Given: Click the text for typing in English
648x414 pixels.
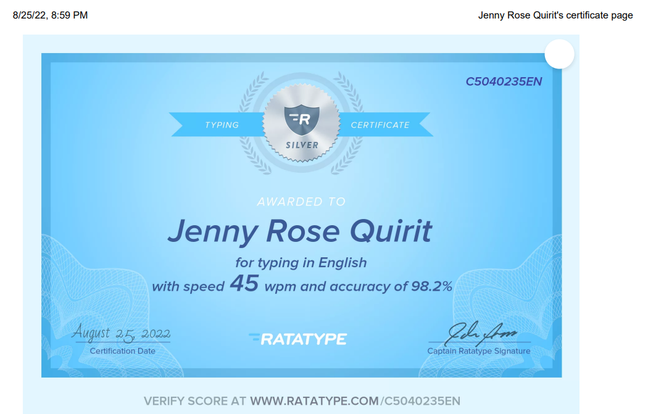Looking at the screenshot, I should [300, 262].
